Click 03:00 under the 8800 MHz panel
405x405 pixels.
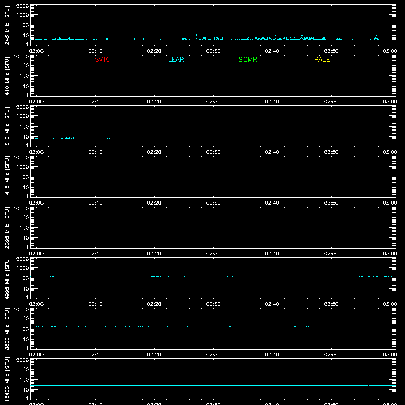[390, 355]
